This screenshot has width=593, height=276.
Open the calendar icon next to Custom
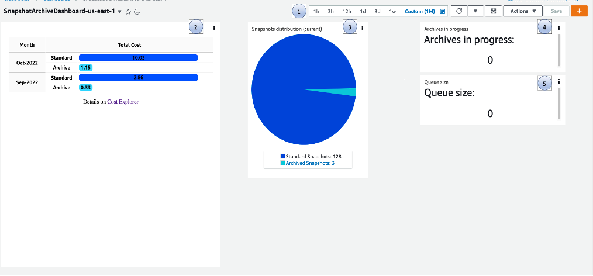(x=443, y=11)
